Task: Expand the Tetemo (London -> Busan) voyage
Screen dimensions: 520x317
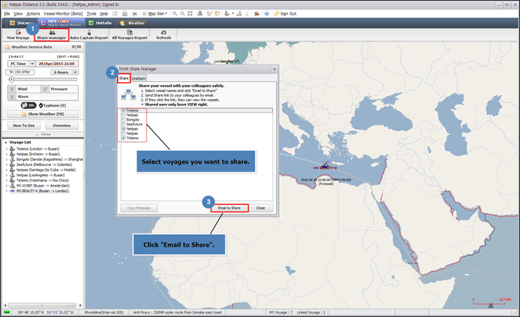Action: click(6, 149)
